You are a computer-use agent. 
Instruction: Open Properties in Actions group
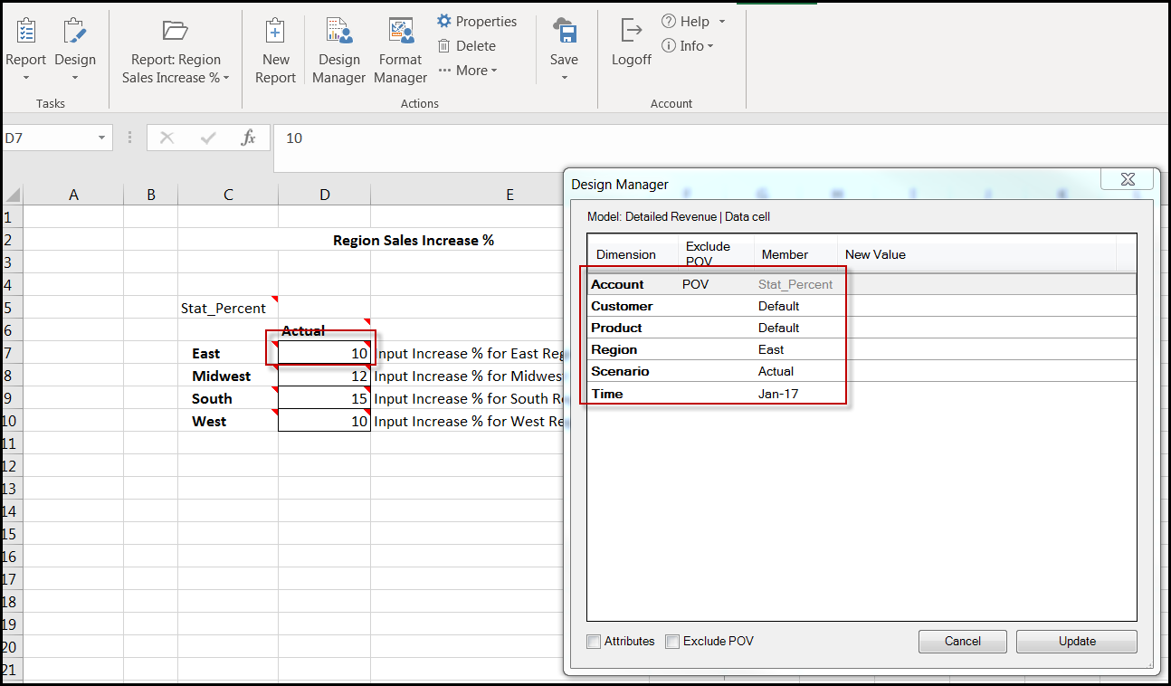point(477,21)
